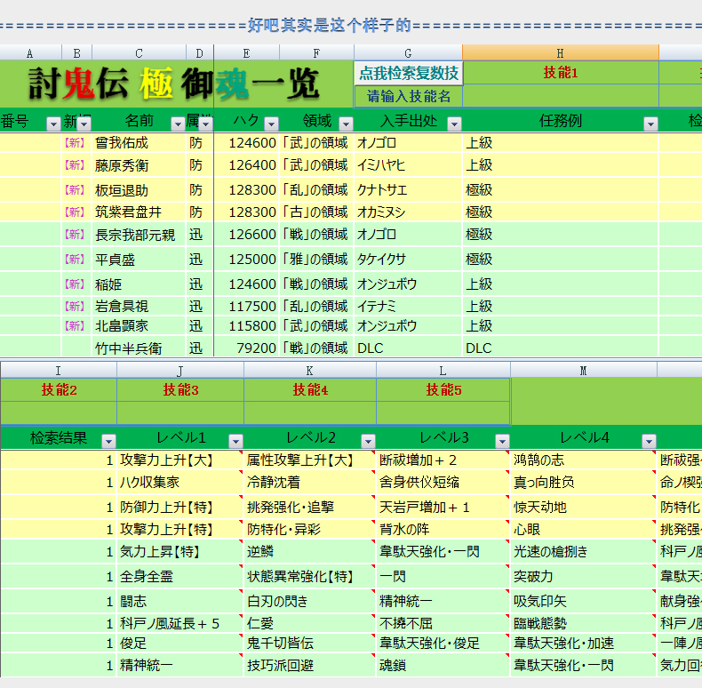Select the name cell 竹中半兵衛
The image size is (702, 688).
coord(139,348)
